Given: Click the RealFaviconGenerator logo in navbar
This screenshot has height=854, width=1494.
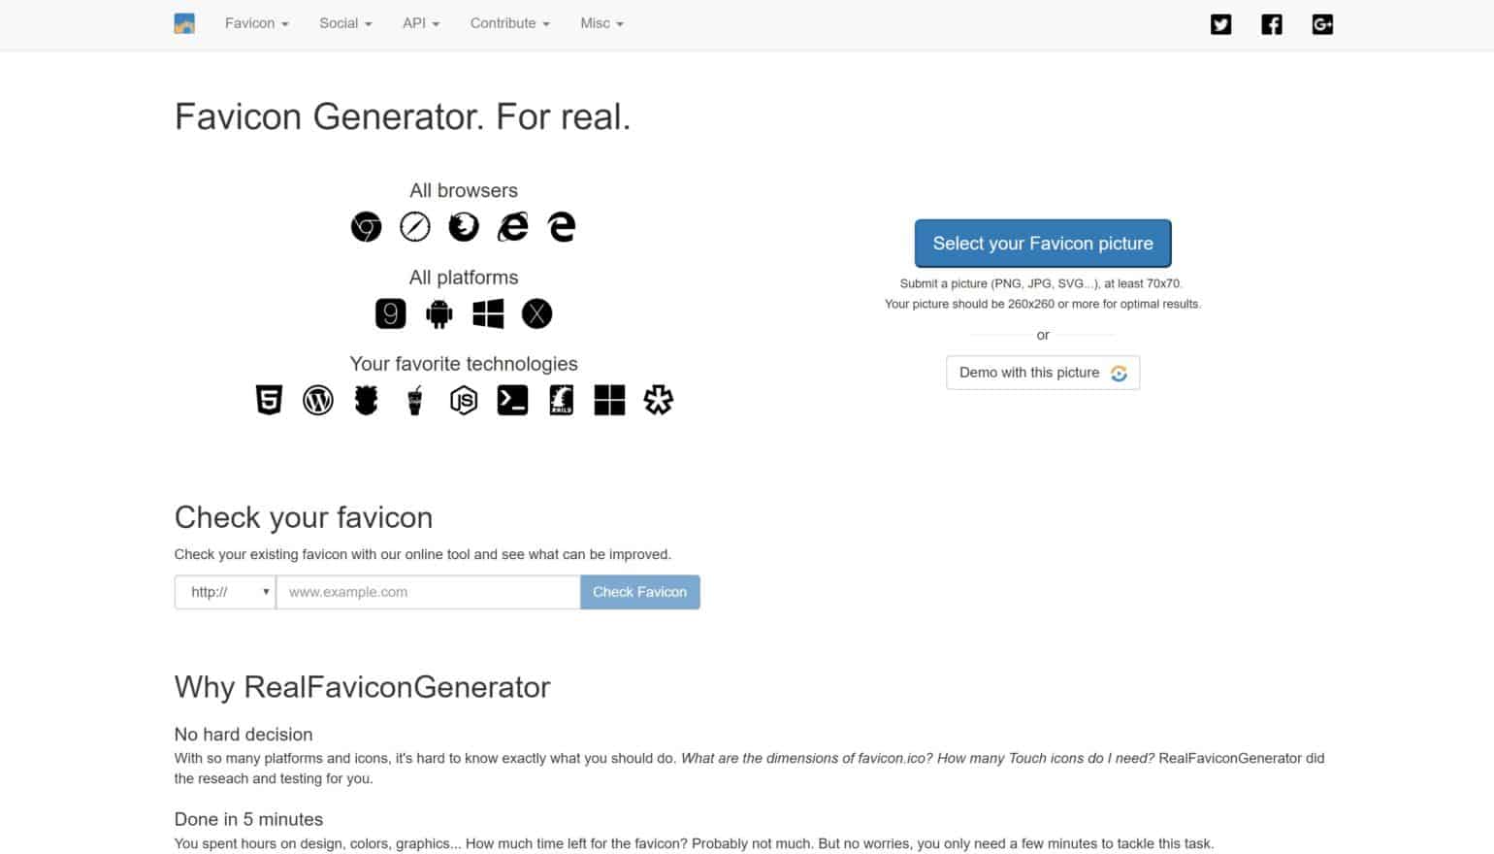Looking at the screenshot, I should [x=184, y=23].
